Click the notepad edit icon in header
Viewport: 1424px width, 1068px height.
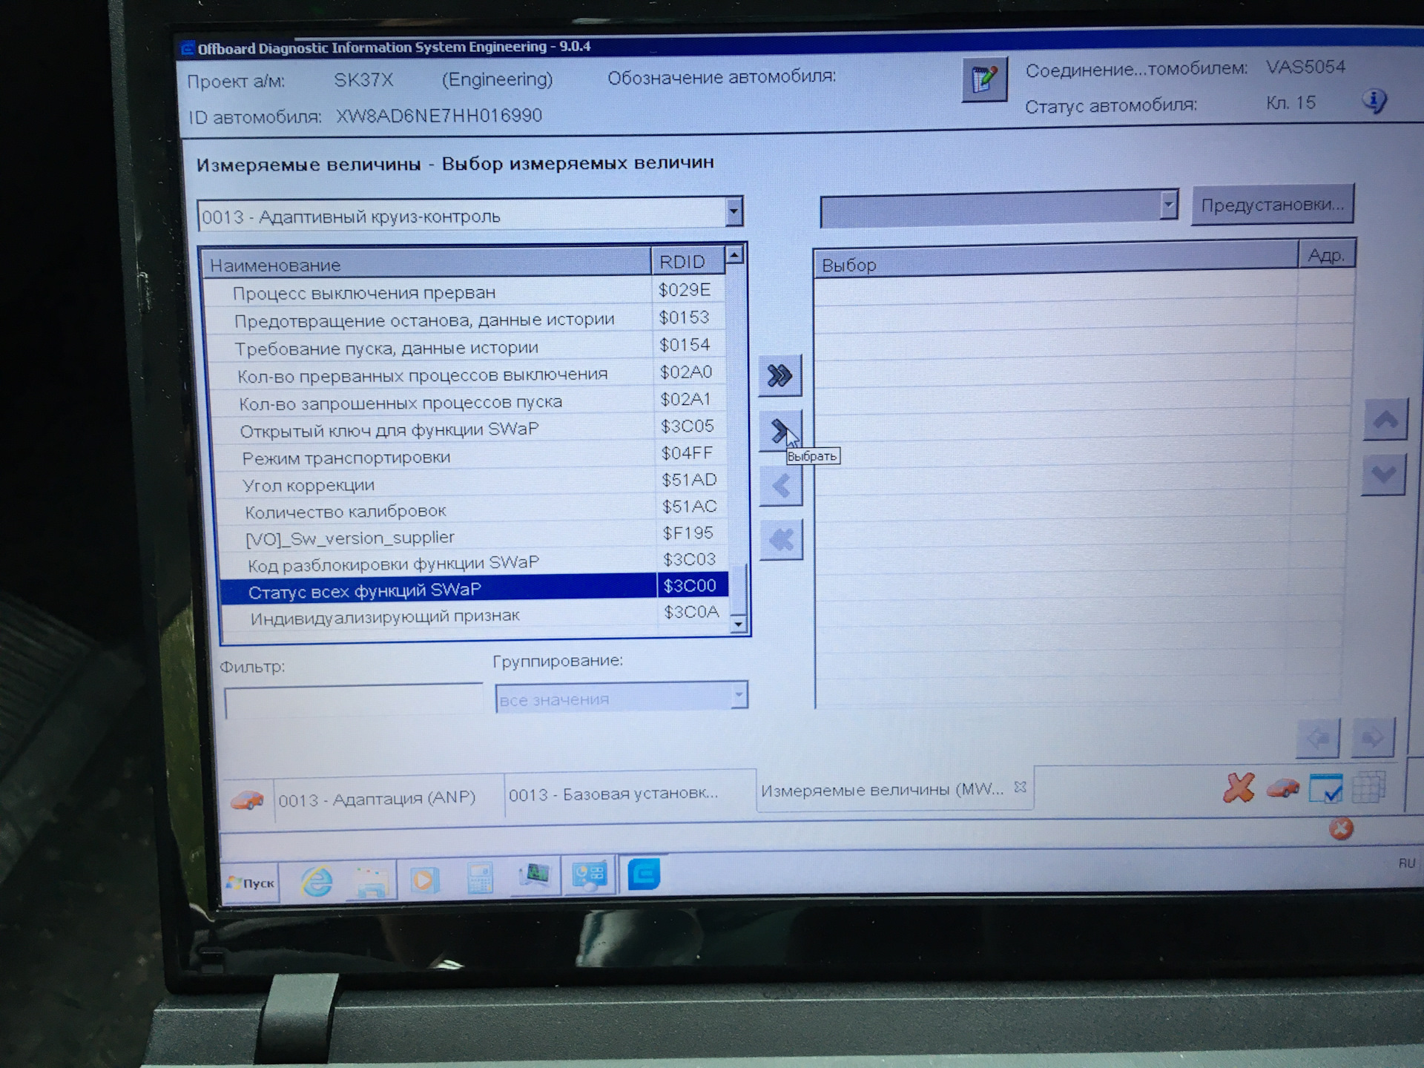[x=984, y=79]
